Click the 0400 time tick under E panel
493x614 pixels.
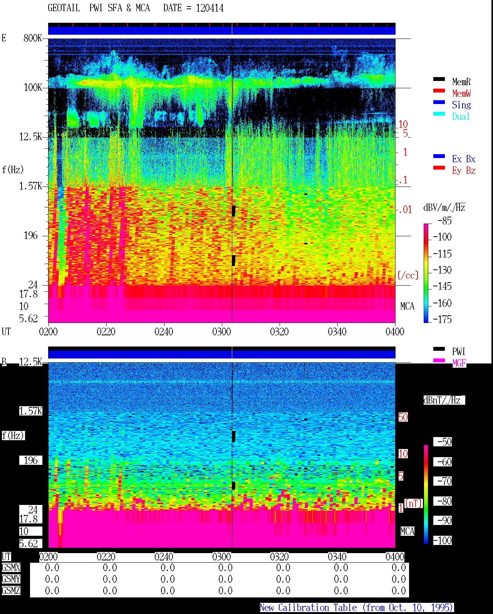click(395, 332)
